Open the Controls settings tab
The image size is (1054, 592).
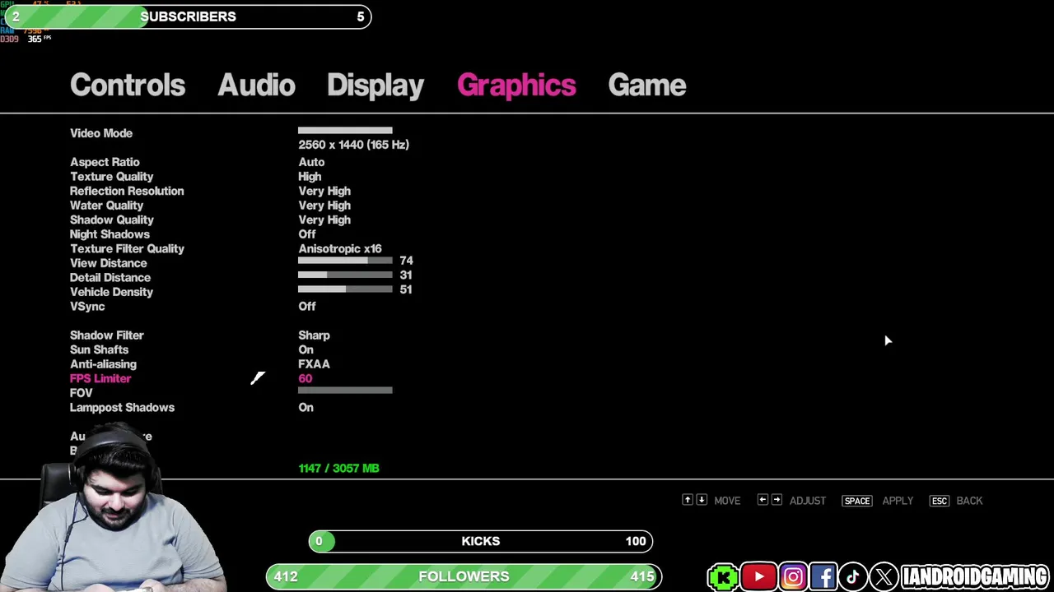point(128,86)
